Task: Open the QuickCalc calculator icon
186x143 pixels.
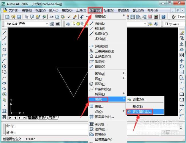Action: 156,17
